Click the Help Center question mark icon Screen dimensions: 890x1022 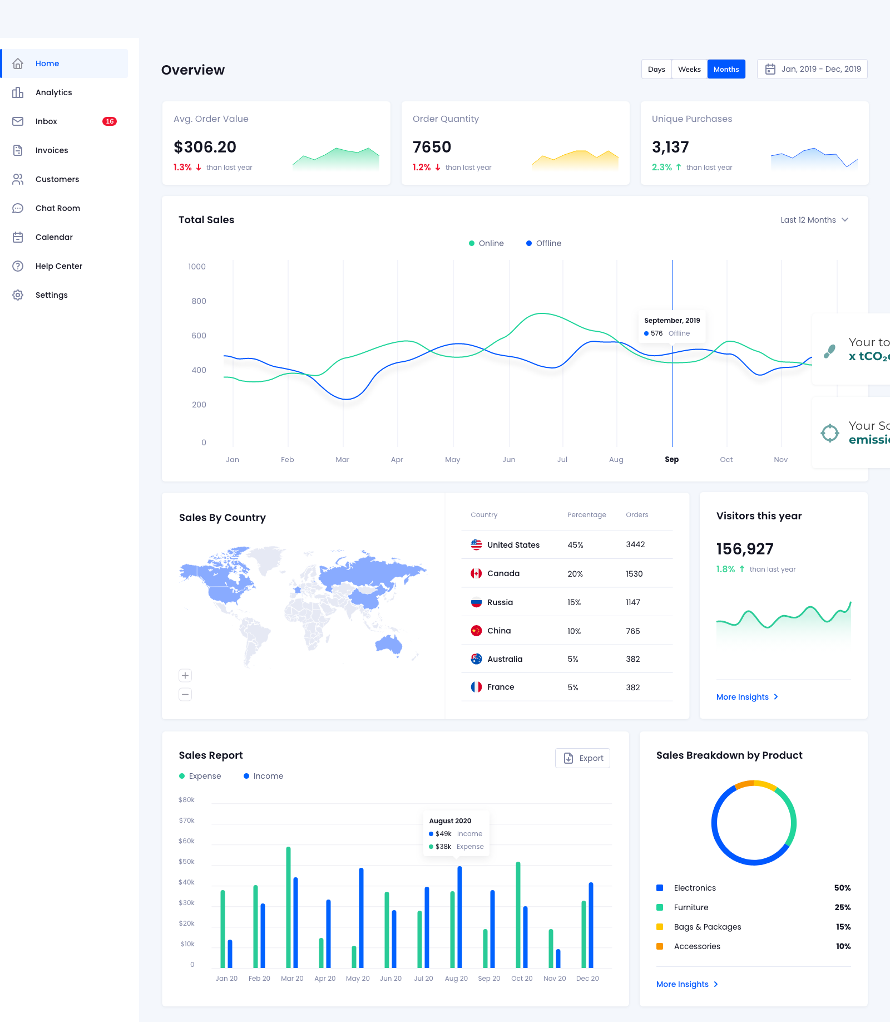[x=18, y=266]
